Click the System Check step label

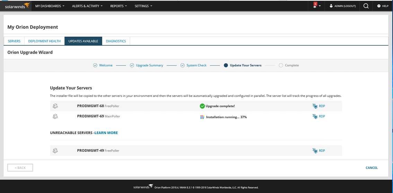pyautogui.click(x=196, y=65)
